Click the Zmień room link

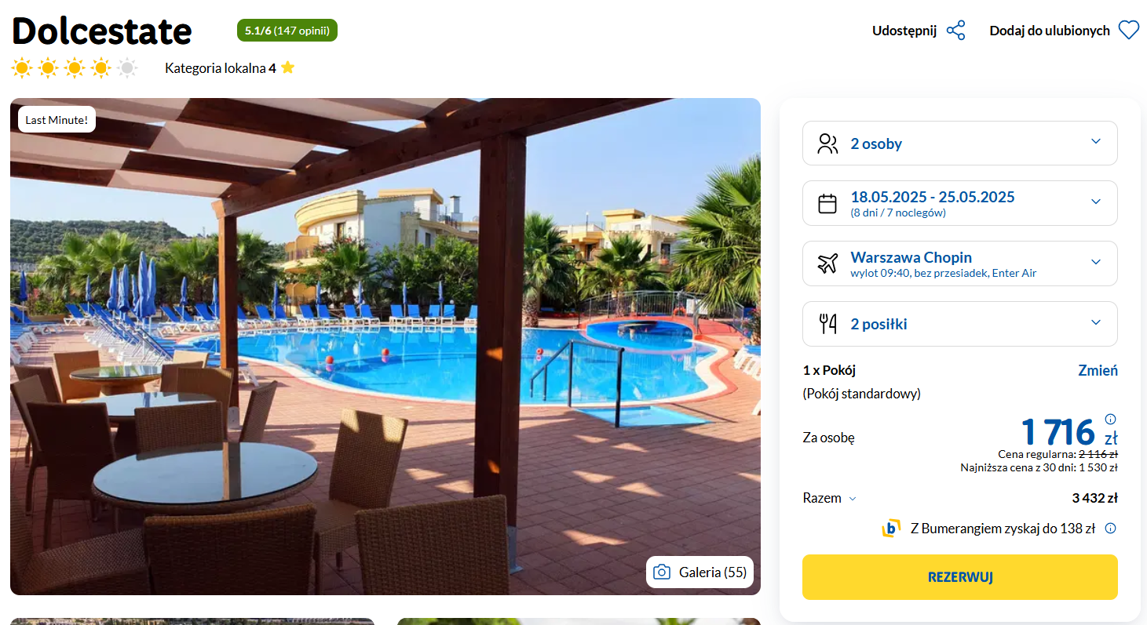tap(1098, 370)
